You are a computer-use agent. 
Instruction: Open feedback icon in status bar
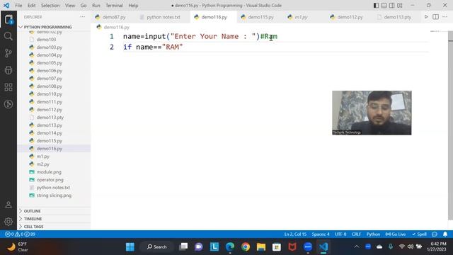435,234
